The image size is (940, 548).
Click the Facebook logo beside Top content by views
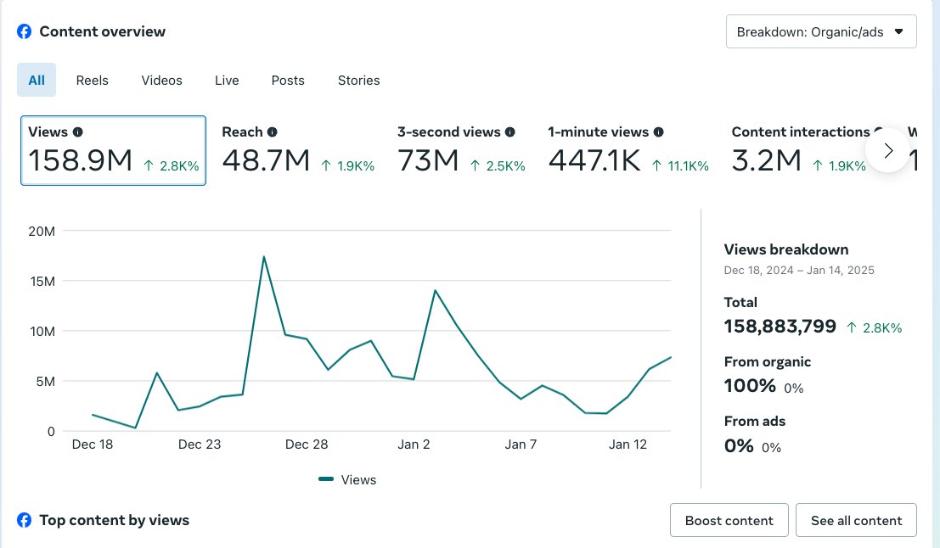tap(24, 520)
